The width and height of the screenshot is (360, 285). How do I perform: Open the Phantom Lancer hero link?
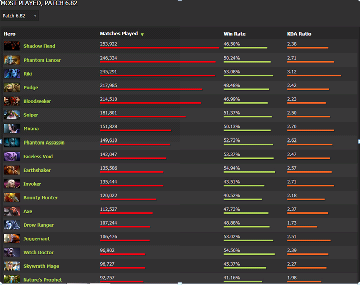(42, 60)
